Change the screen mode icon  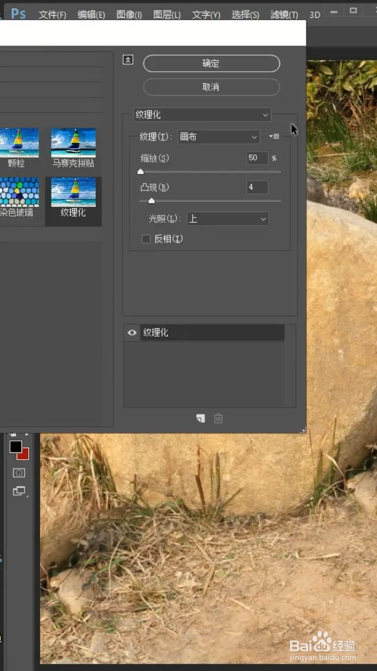pyautogui.click(x=19, y=491)
